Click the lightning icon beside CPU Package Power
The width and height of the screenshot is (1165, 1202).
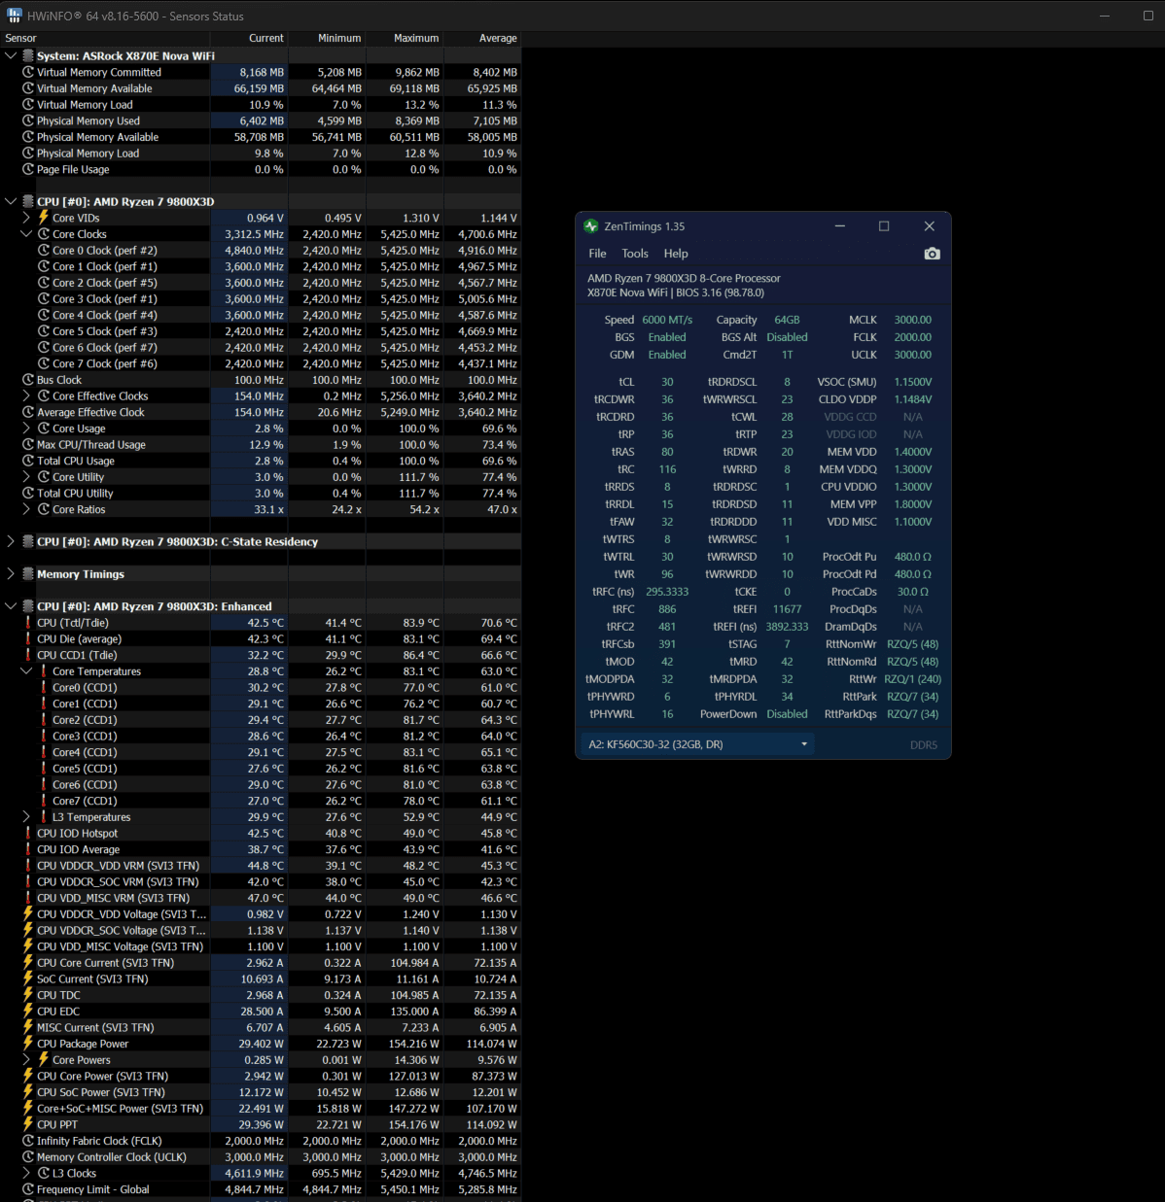click(28, 1044)
